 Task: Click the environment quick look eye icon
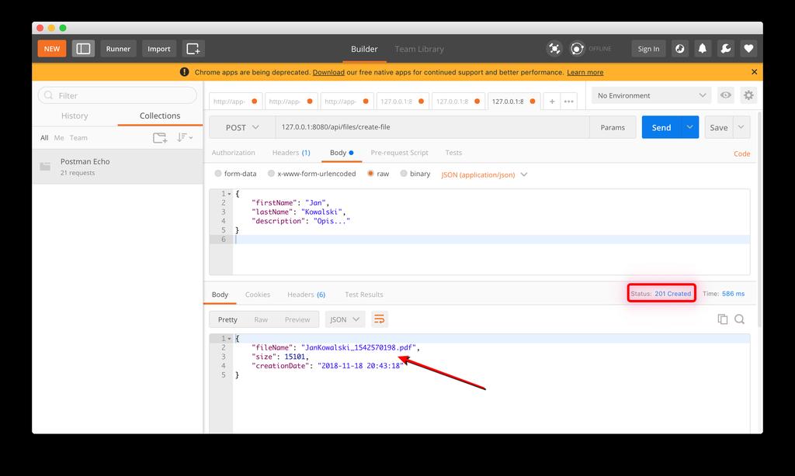[726, 95]
